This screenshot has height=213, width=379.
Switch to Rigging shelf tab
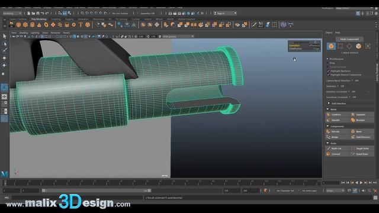click(x=69, y=19)
